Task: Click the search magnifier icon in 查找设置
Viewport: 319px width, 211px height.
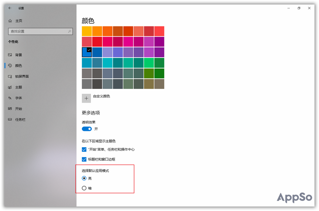Action: click(70, 31)
